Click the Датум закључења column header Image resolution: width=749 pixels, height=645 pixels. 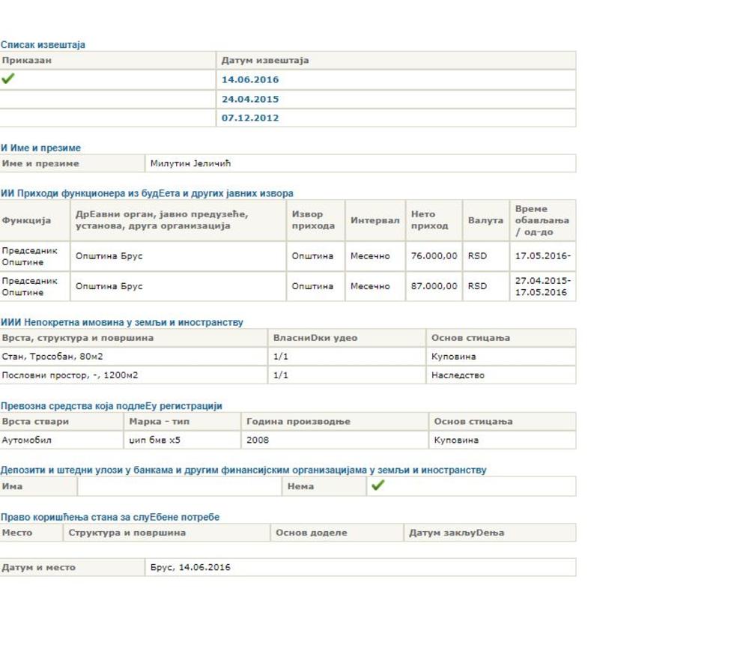456,533
